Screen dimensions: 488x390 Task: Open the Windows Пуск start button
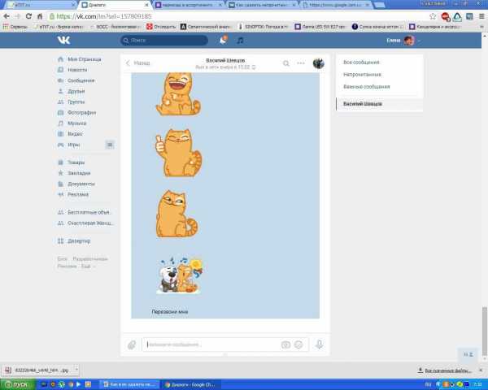(17, 384)
